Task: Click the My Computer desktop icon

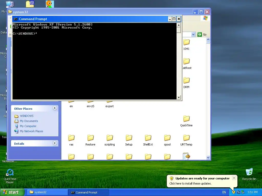Action: coord(10,4)
